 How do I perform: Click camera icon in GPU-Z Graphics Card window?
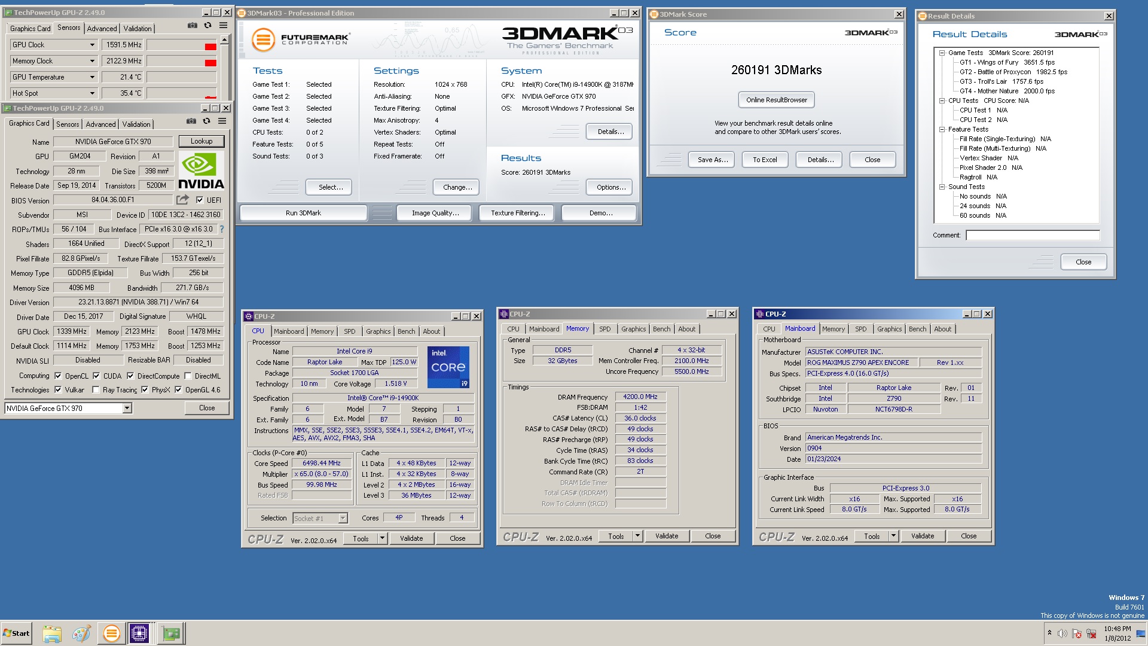coord(191,121)
